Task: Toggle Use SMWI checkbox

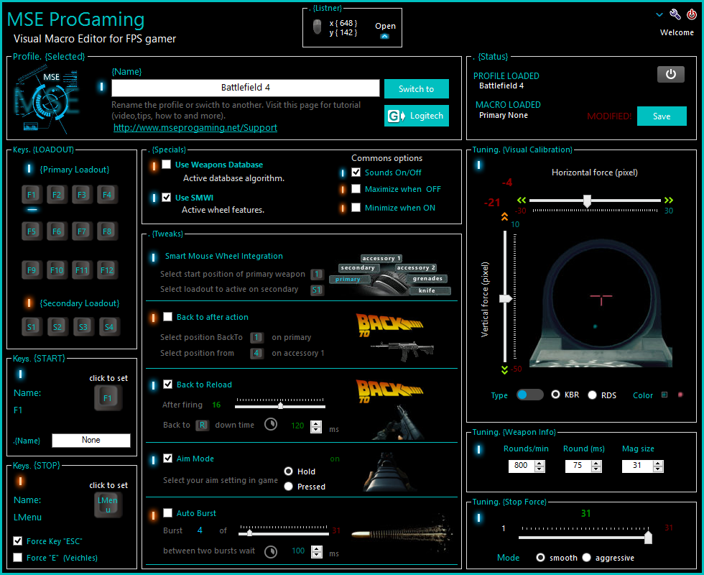Action: (167, 197)
